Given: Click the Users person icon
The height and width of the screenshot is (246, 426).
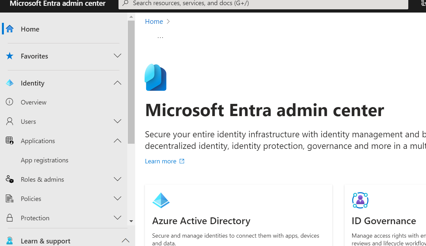Looking at the screenshot, I should pos(10,121).
